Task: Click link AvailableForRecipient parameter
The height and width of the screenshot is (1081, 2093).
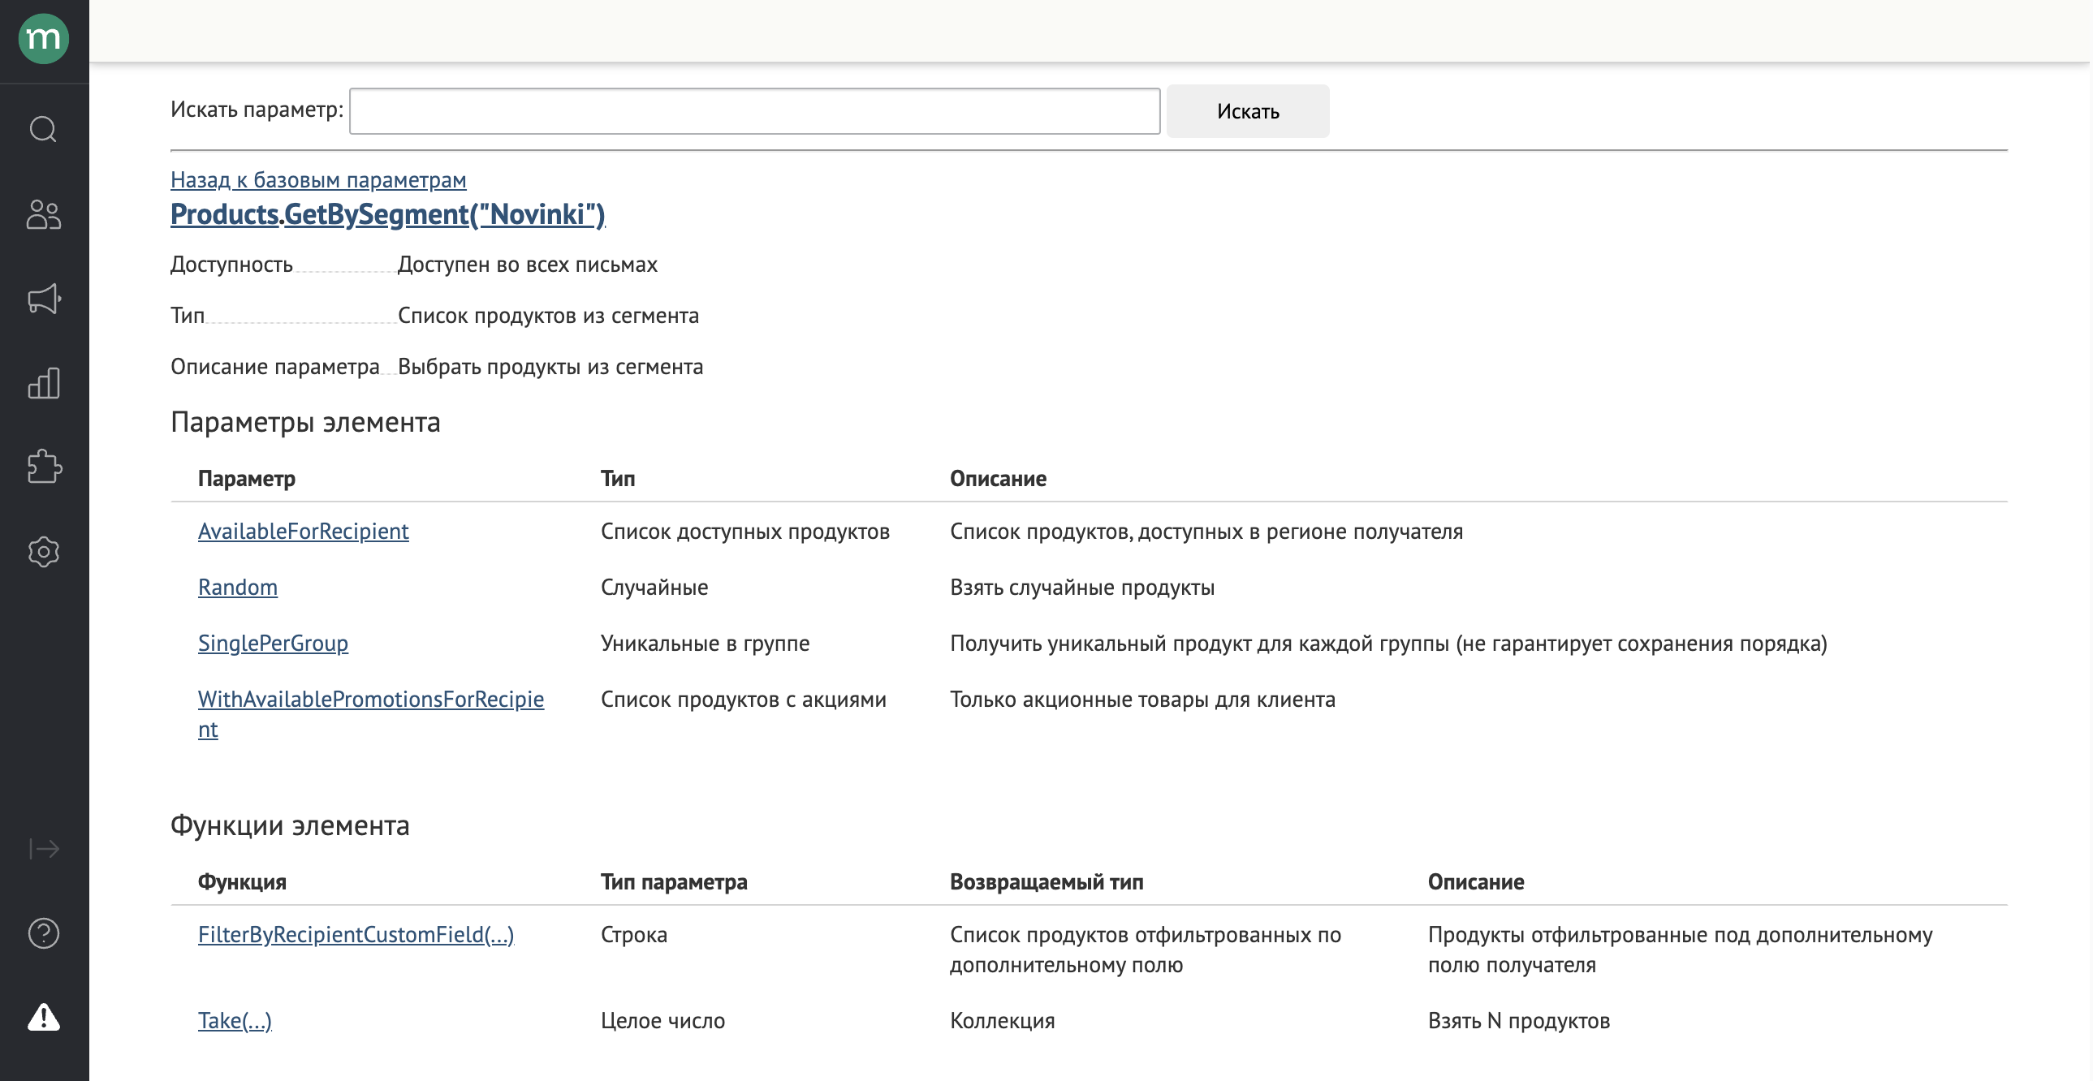Action: [x=302, y=529]
